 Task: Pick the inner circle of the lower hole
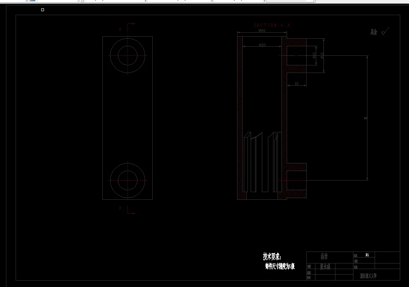click(128, 180)
